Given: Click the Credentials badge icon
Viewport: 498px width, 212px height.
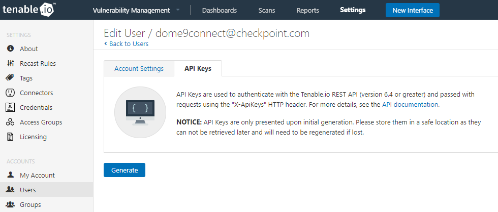Looking at the screenshot, I should (x=11, y=107).
